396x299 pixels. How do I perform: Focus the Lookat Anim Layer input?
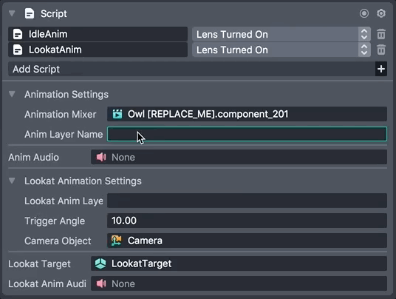tap(247, 201)
